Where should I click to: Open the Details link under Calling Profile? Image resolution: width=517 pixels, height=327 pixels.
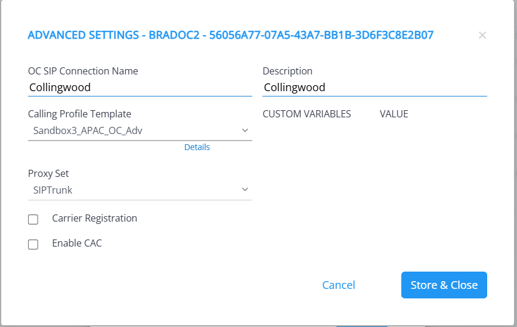pos(197,147)
